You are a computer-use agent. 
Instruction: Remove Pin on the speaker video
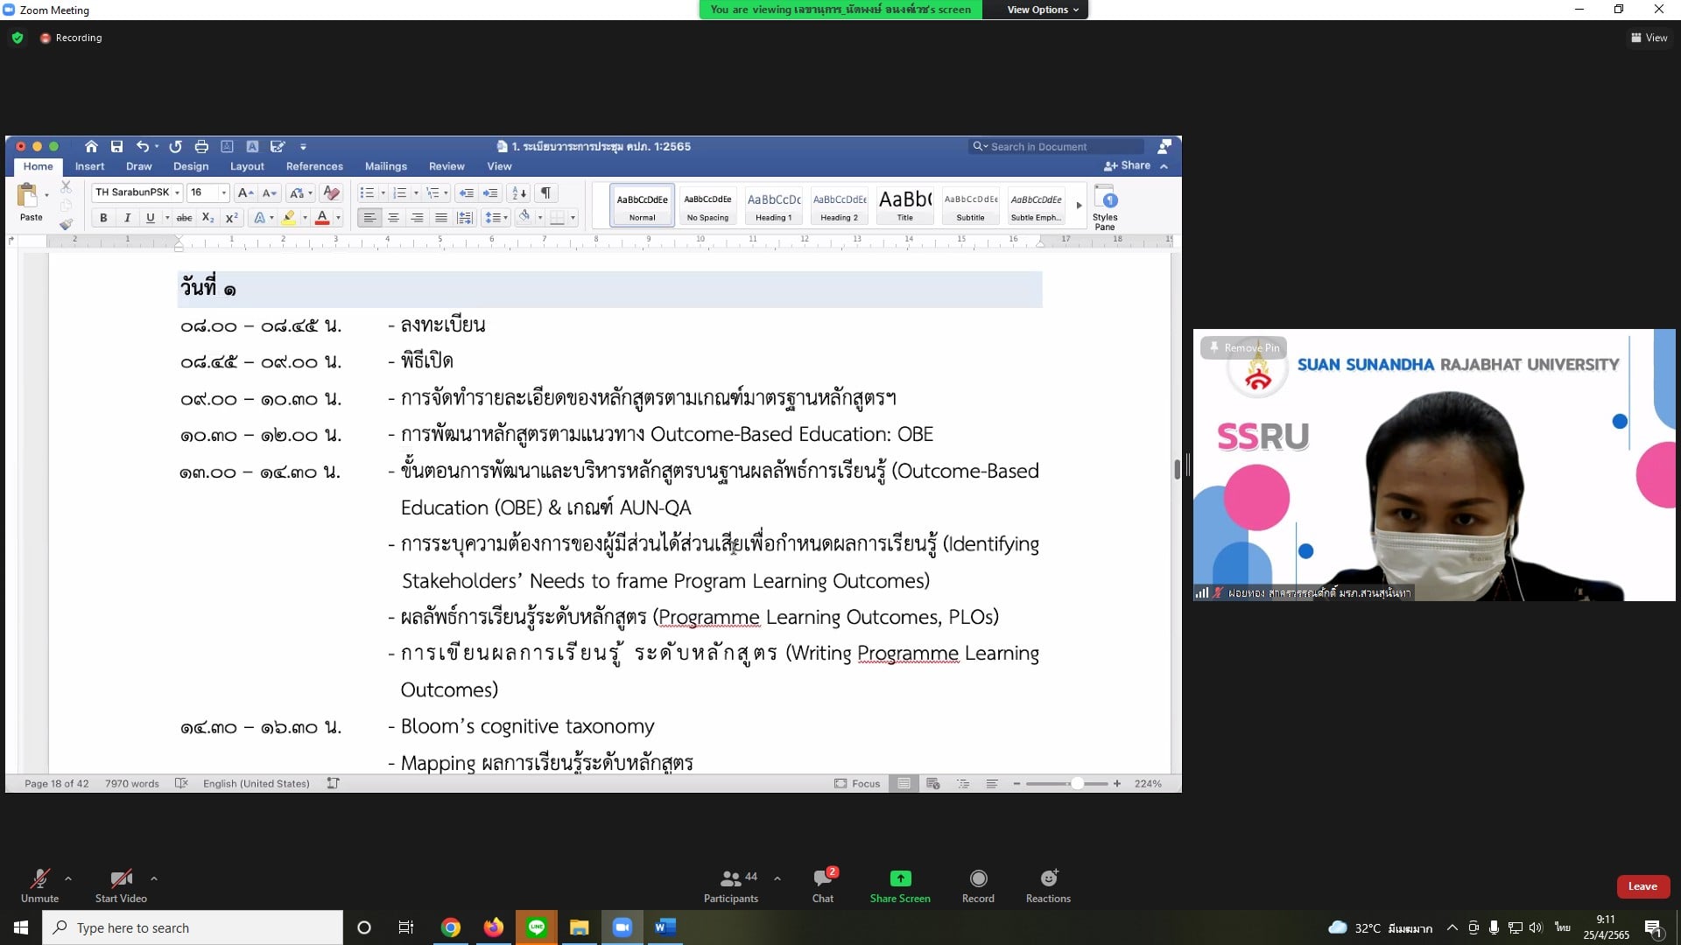[1243, 347]
